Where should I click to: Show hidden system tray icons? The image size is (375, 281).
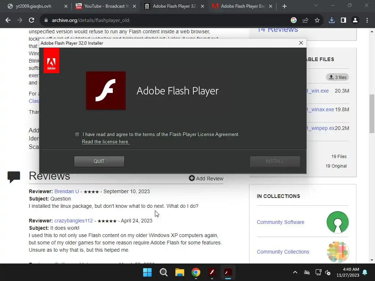coord(295,272)
